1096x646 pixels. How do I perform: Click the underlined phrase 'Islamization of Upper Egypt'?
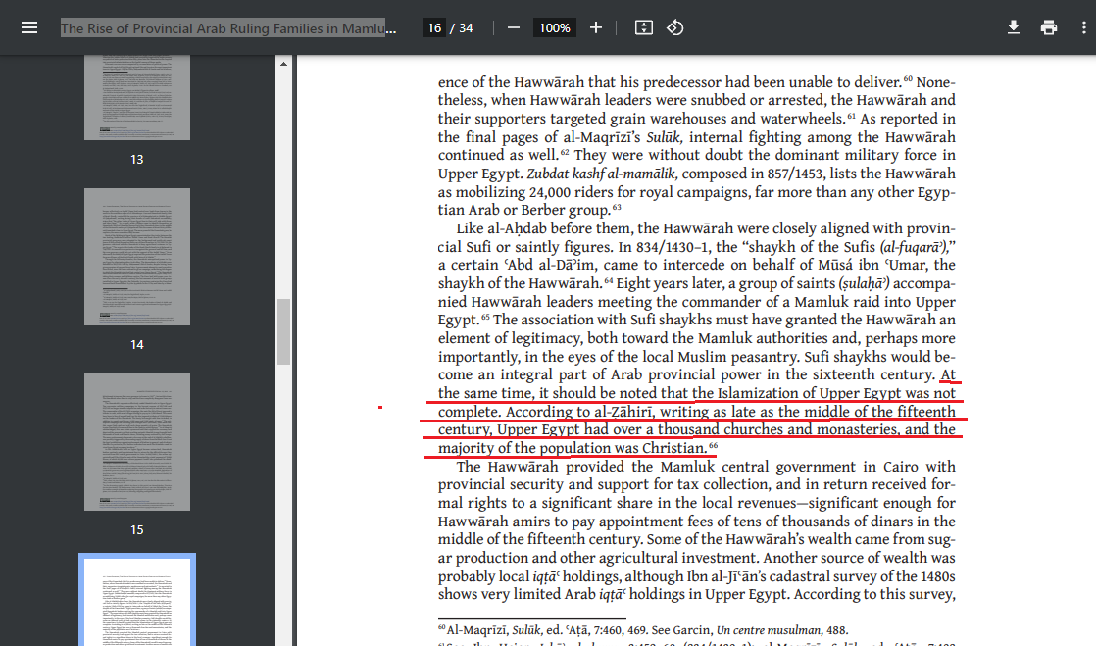[x=811, y=393]
